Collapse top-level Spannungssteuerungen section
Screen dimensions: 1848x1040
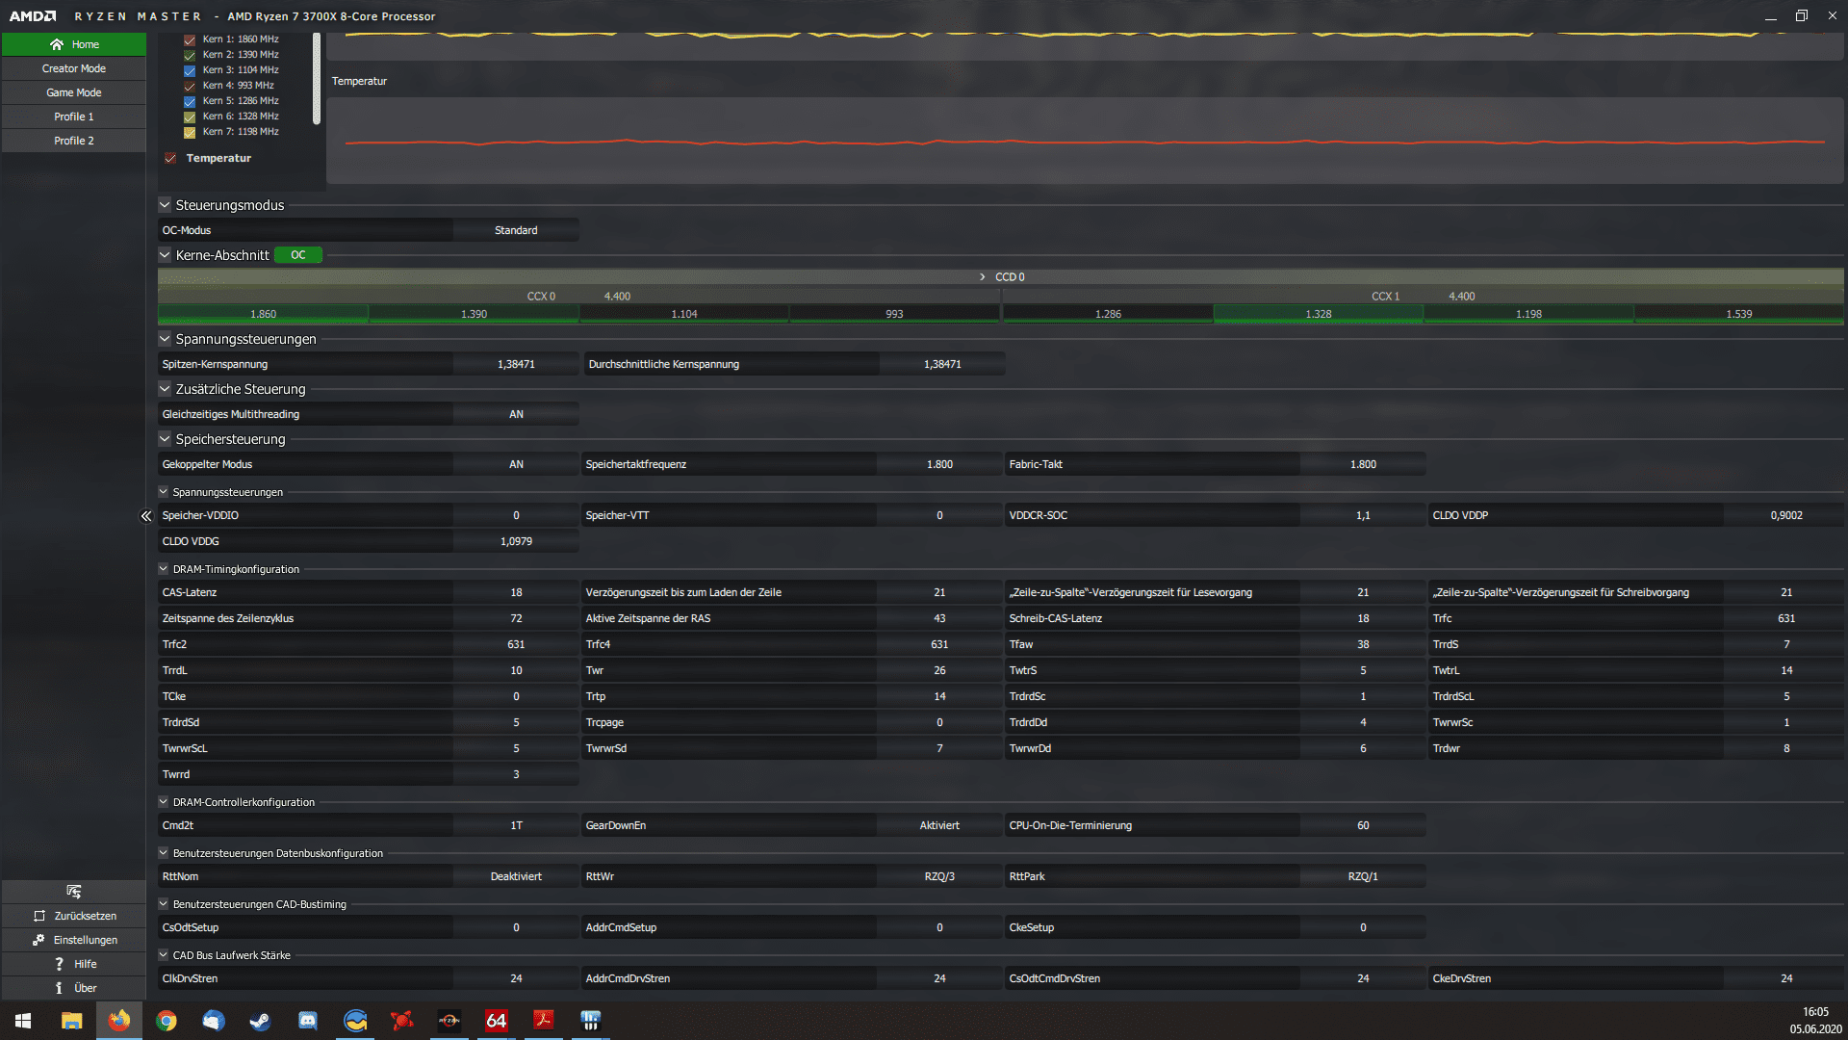point(165,339)
